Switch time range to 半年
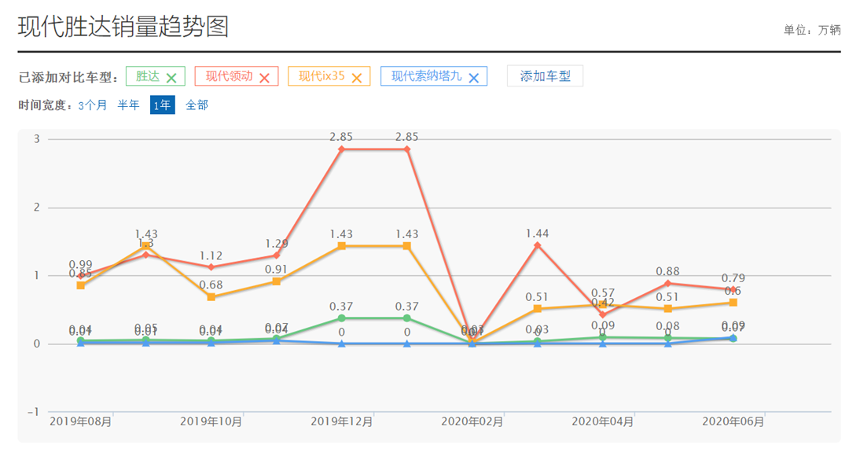Screen dimensions: 849x463 128,105
